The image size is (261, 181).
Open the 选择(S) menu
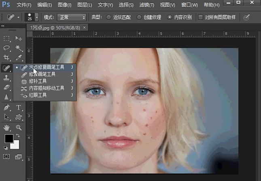(x=126, y=5)
